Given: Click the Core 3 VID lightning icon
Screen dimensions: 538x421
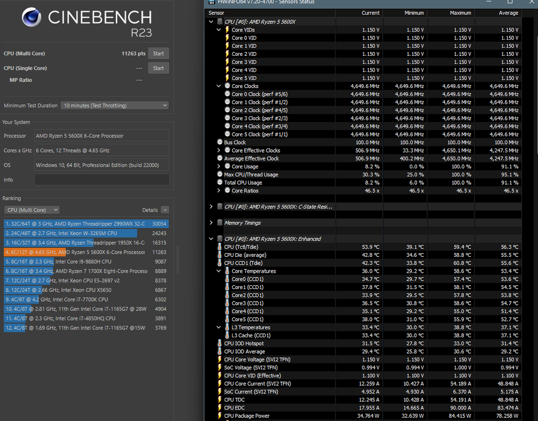Looking at the screenshot, I should (x=227, y=62).
